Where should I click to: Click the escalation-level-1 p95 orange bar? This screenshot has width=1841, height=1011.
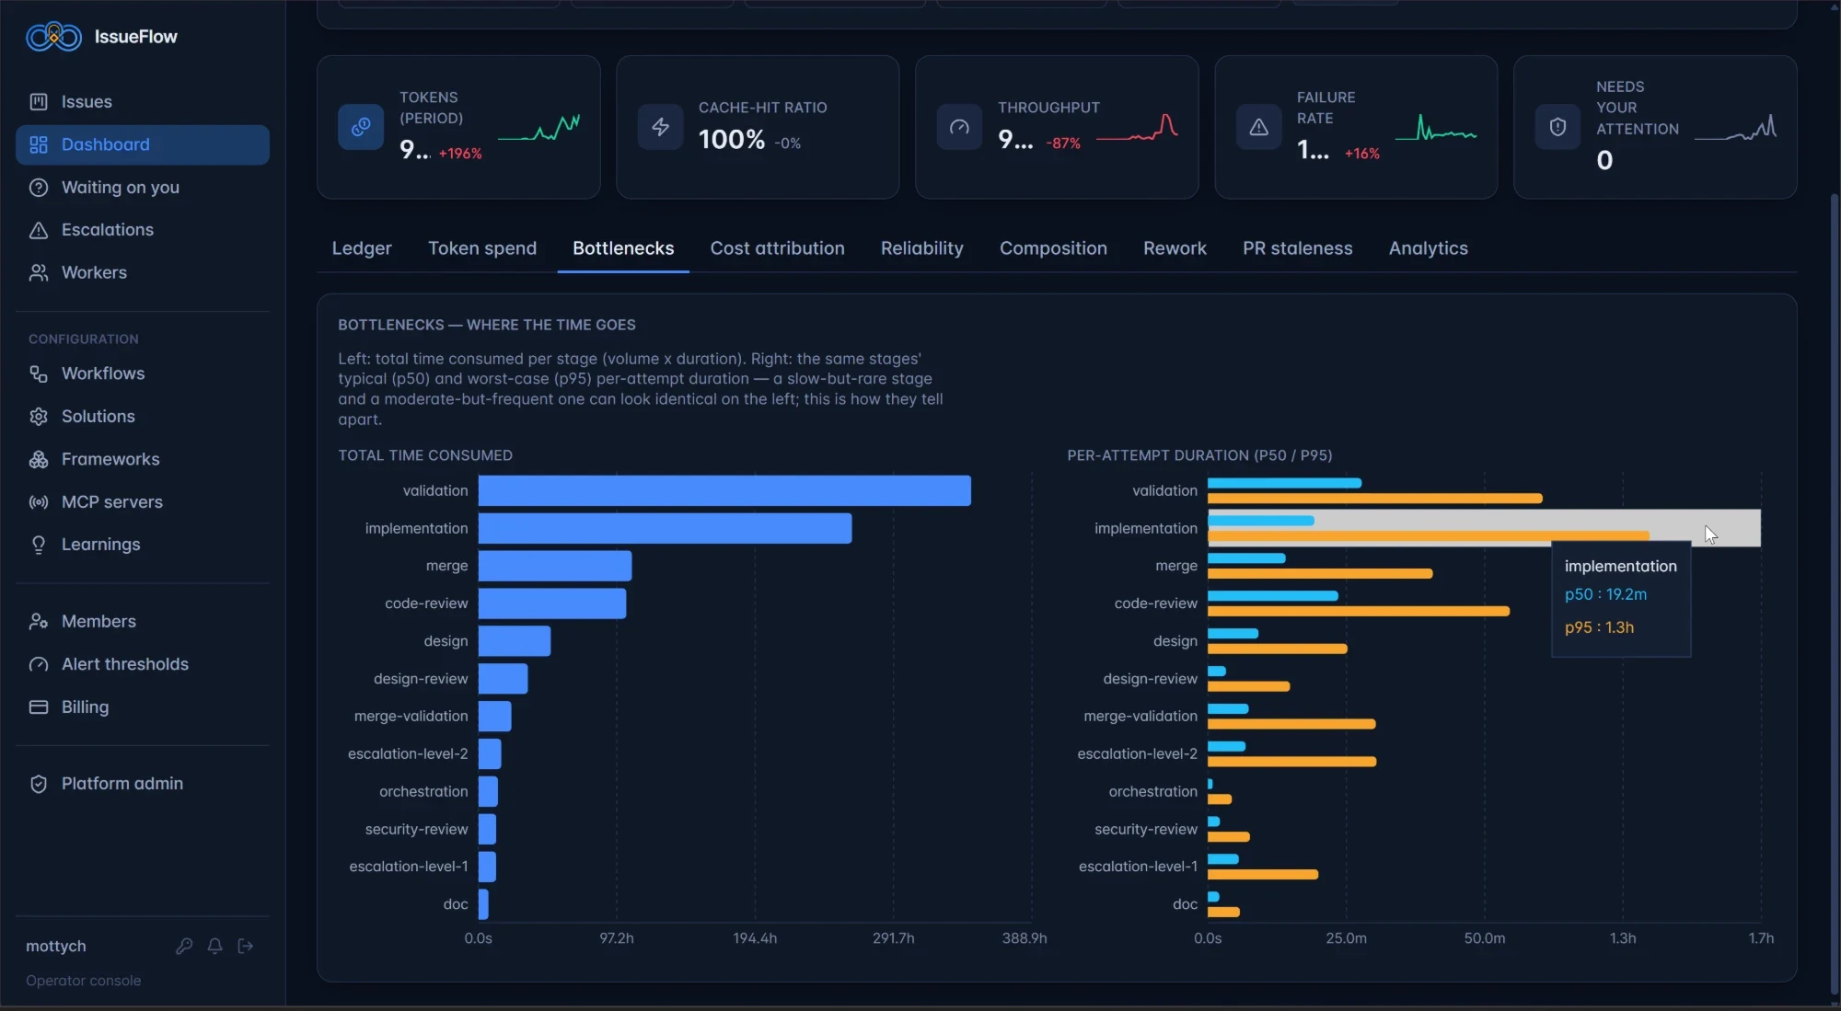(1263, 875)
